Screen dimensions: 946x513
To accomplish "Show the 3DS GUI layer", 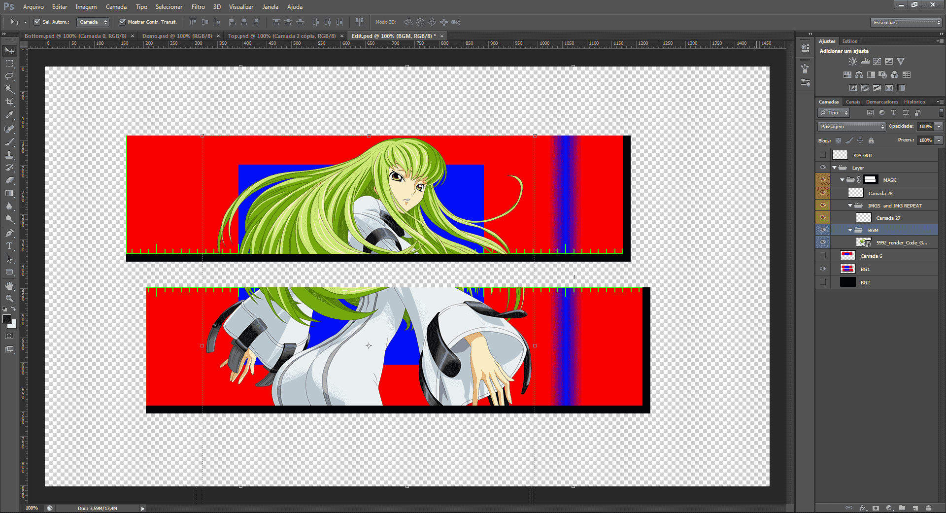I will coord(823,155).
